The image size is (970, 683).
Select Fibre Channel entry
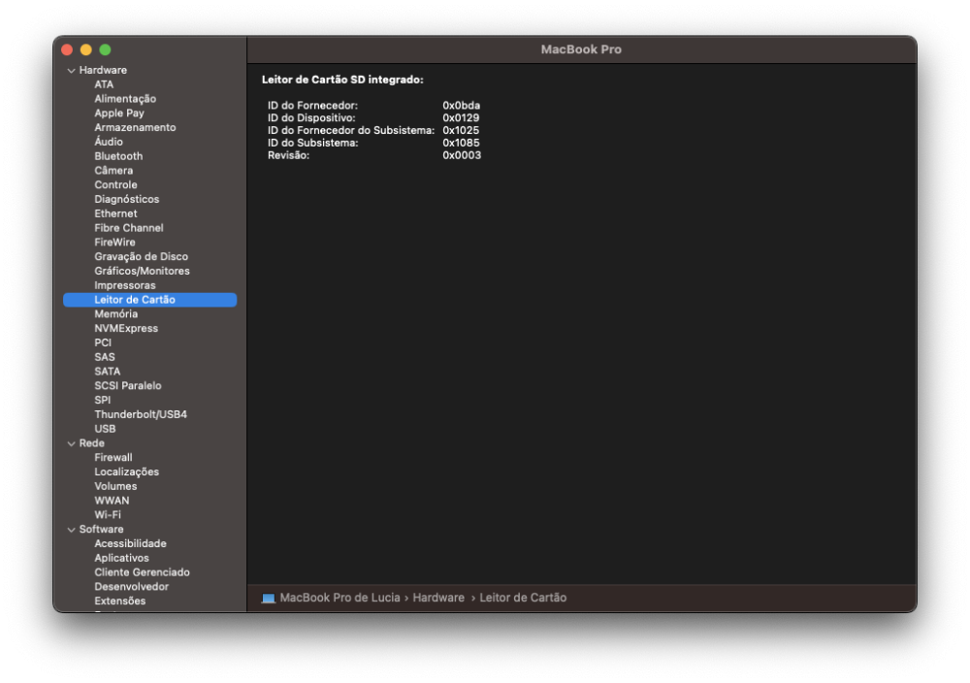click(129, 228)
